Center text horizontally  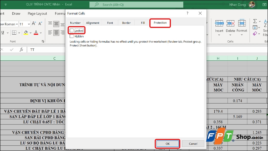click(56, 32)
